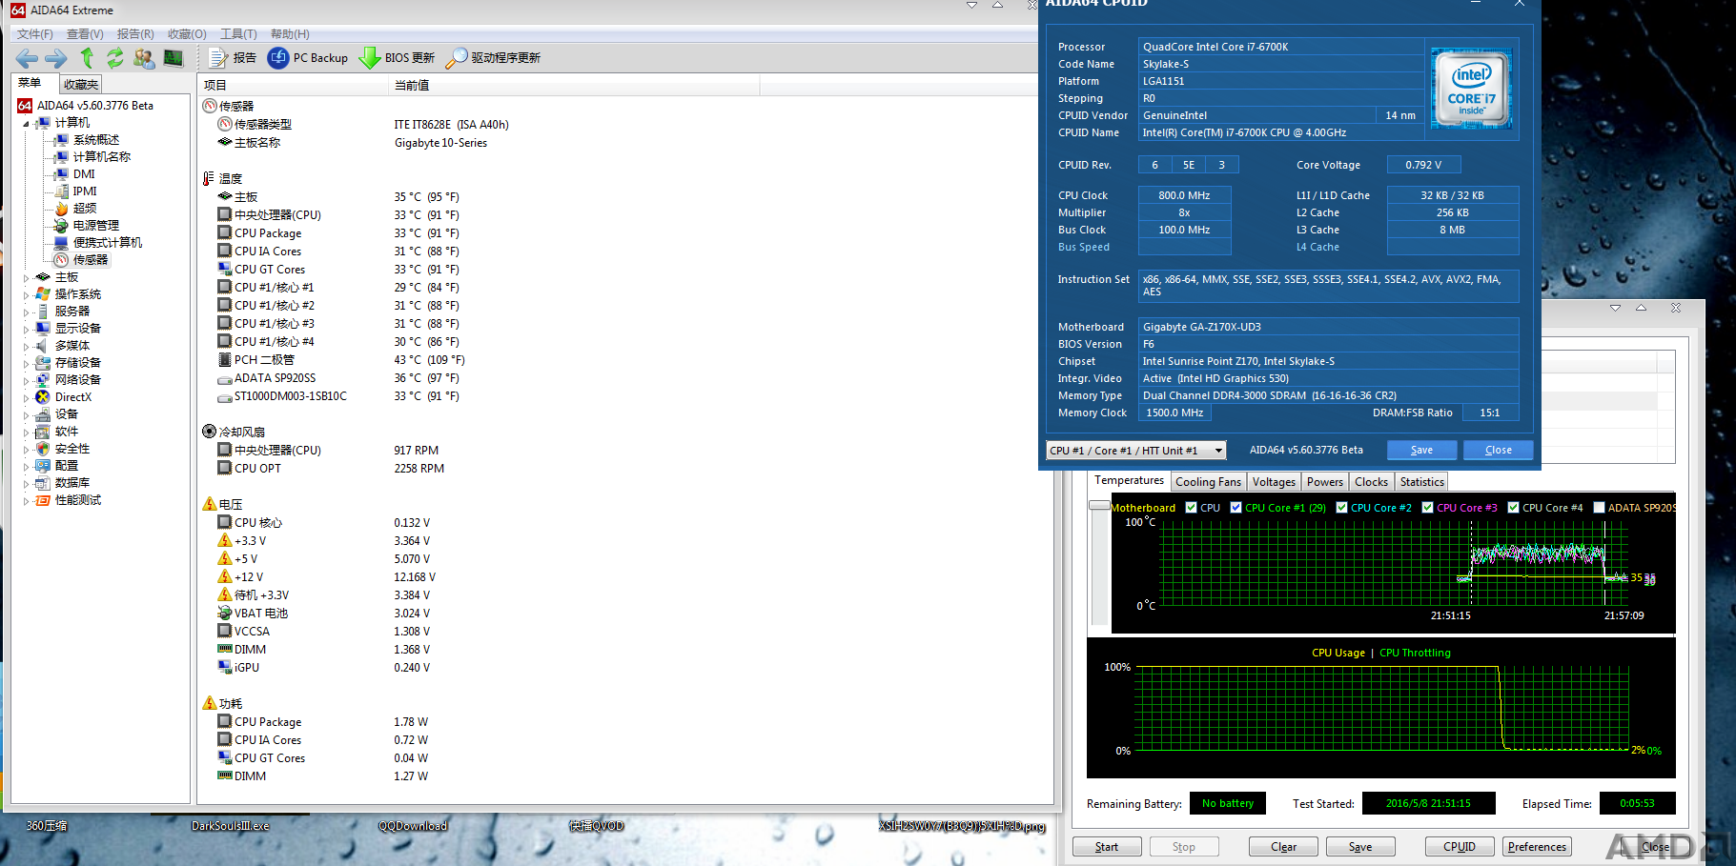Click Start in stability test

coord(1107,847)
